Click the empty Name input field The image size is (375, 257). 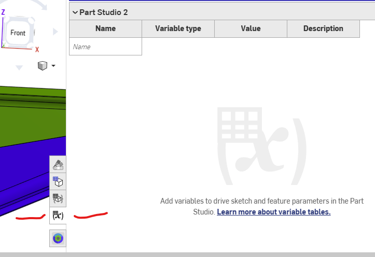105,47
